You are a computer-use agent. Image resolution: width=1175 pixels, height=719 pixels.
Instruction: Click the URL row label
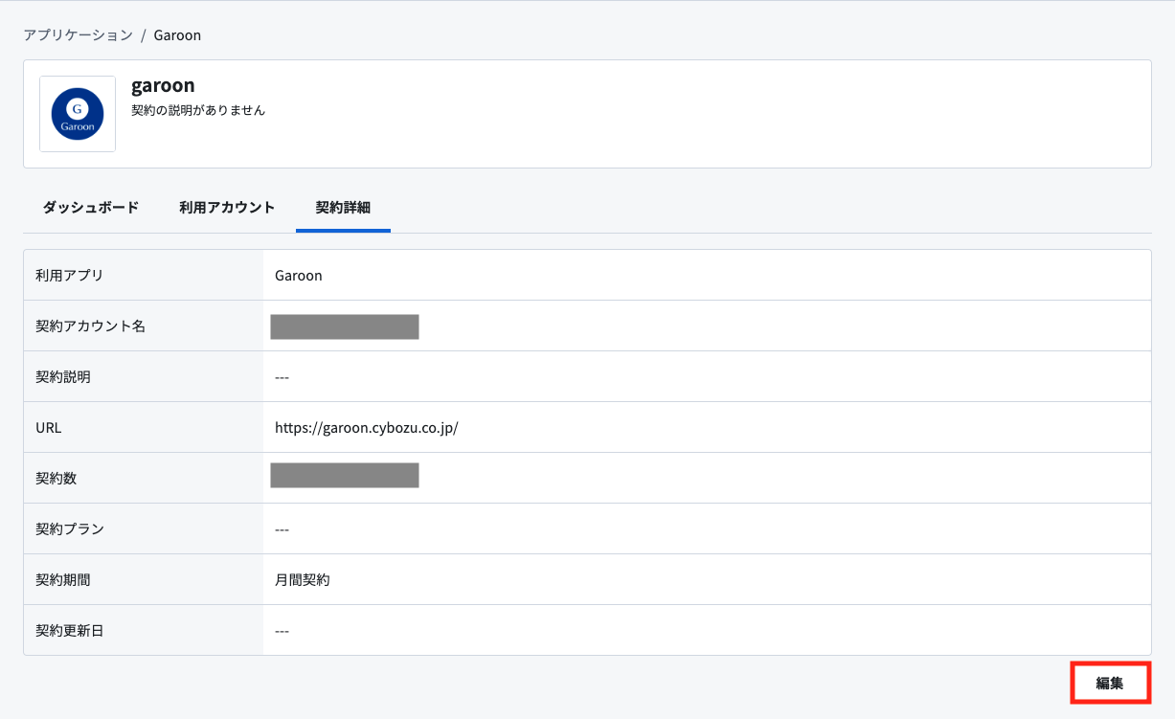point(49,428)
